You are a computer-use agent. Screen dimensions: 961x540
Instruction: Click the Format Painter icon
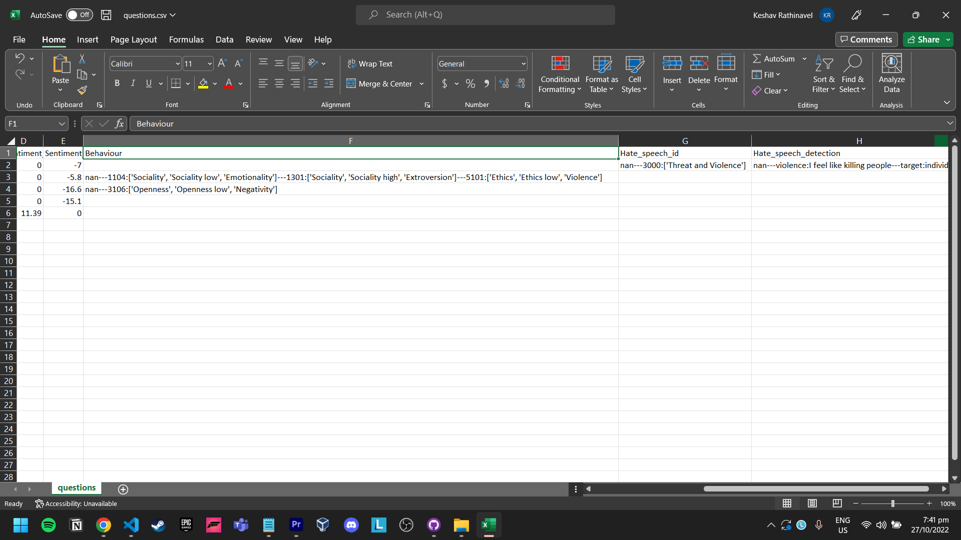[82, 90]
